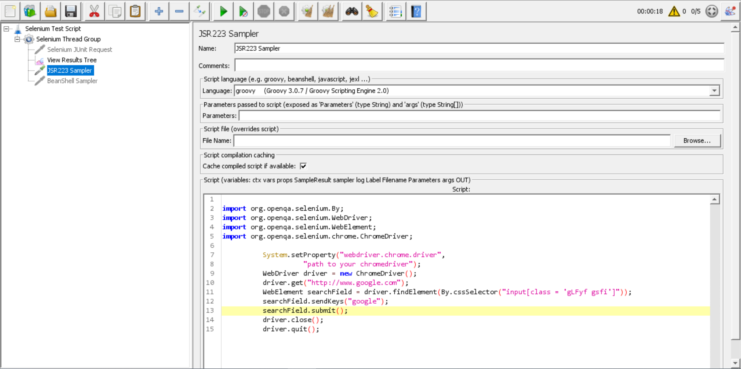Clear all results with double broom icon
The height and width of the screenshot is (369, 741).
[328, 11]
